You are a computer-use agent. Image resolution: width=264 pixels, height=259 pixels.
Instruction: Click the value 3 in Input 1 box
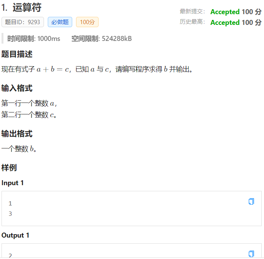pyautogui.click(x=10, y=214)
